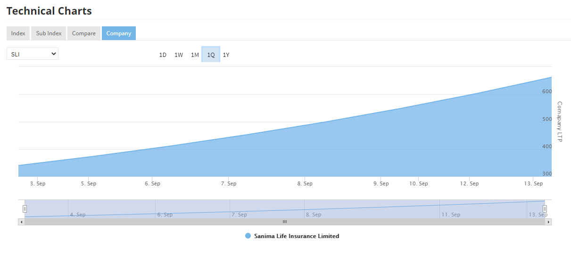This screenshot has width=571, height=255.
Task: Click the 8. Sep label in the navigator
Action: point(314,215)
